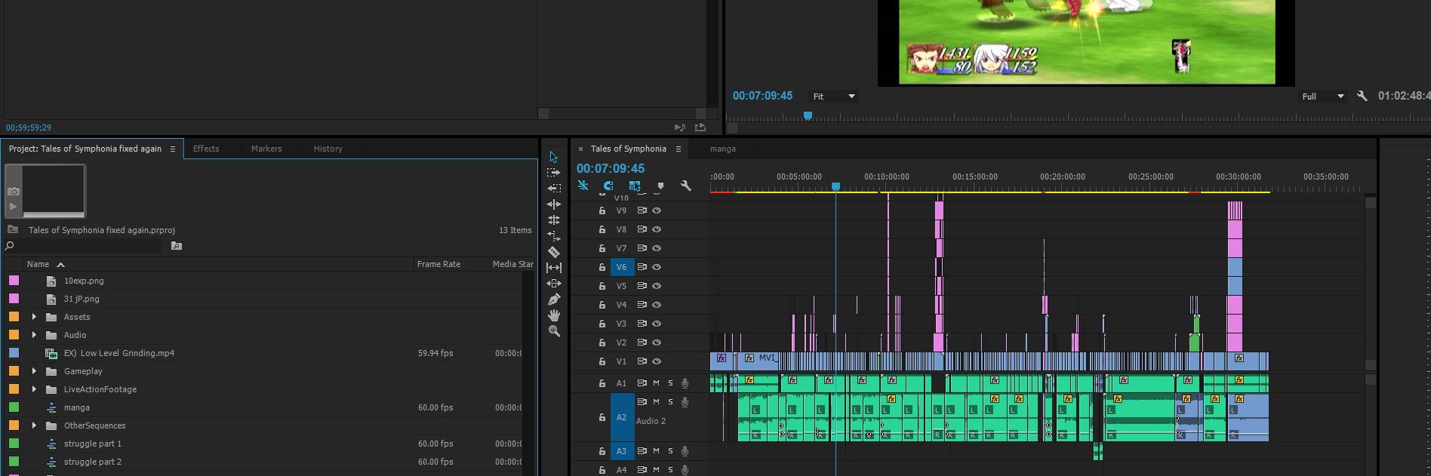The height and width of the screenshot is (476, 1431).
Task: Switch to the History tab
Action: pos(328,149)
